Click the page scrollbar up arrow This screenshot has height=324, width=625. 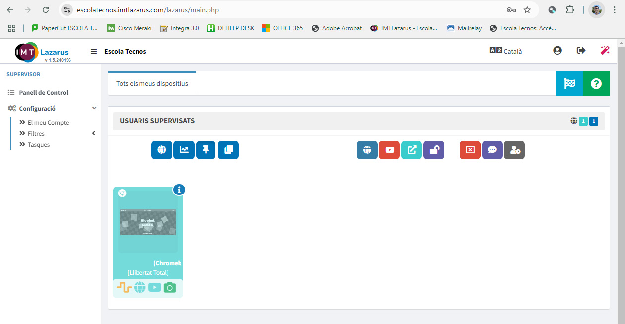tap(621, 43)
